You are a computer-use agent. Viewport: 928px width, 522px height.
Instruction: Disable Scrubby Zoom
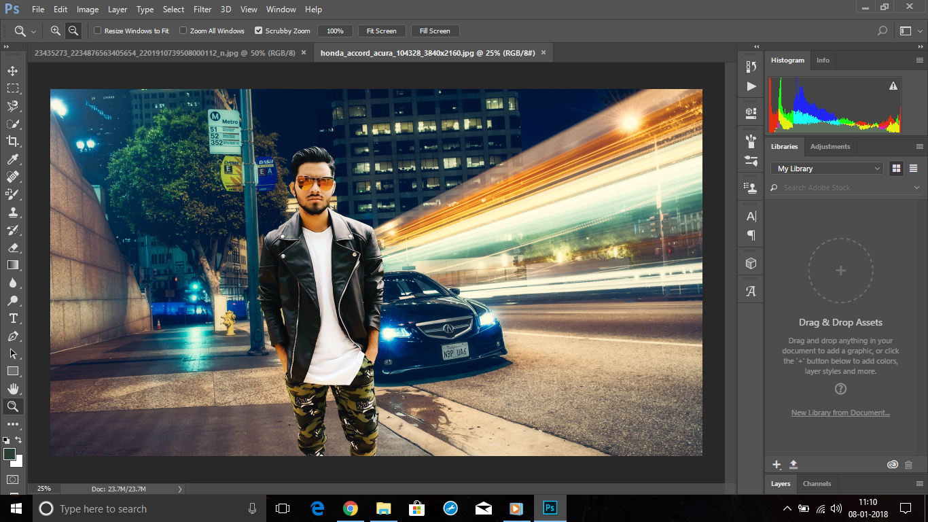pyautogui.click(x=258, y=31)
